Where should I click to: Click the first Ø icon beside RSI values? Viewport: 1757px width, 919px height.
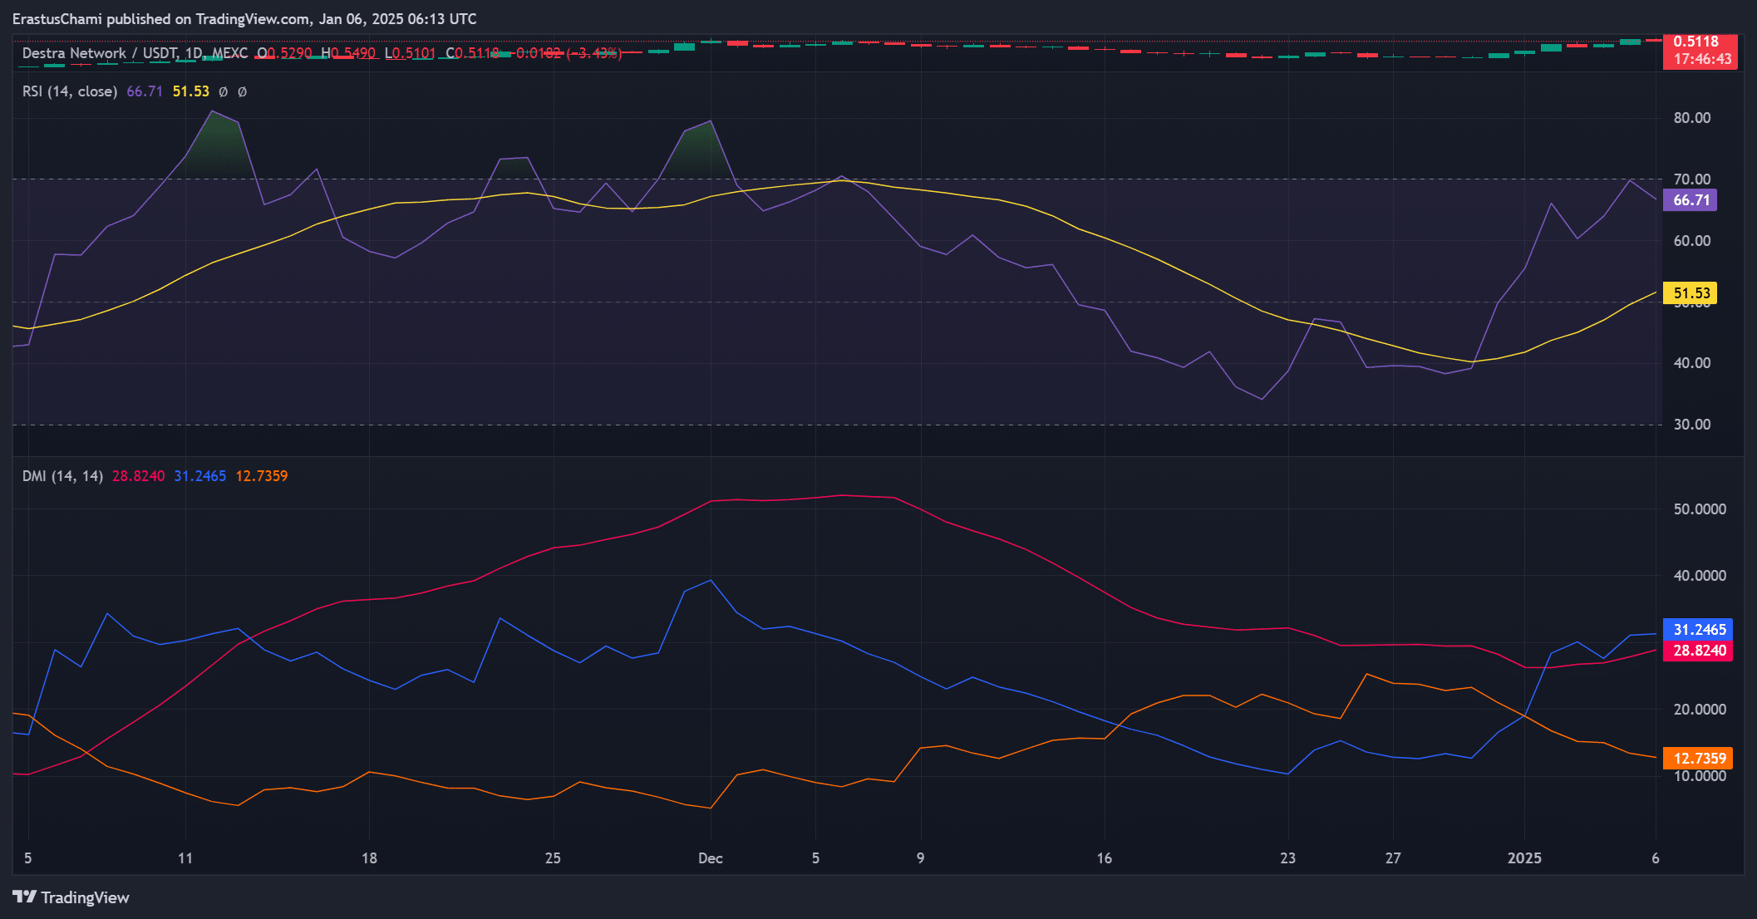click(223, 91)
